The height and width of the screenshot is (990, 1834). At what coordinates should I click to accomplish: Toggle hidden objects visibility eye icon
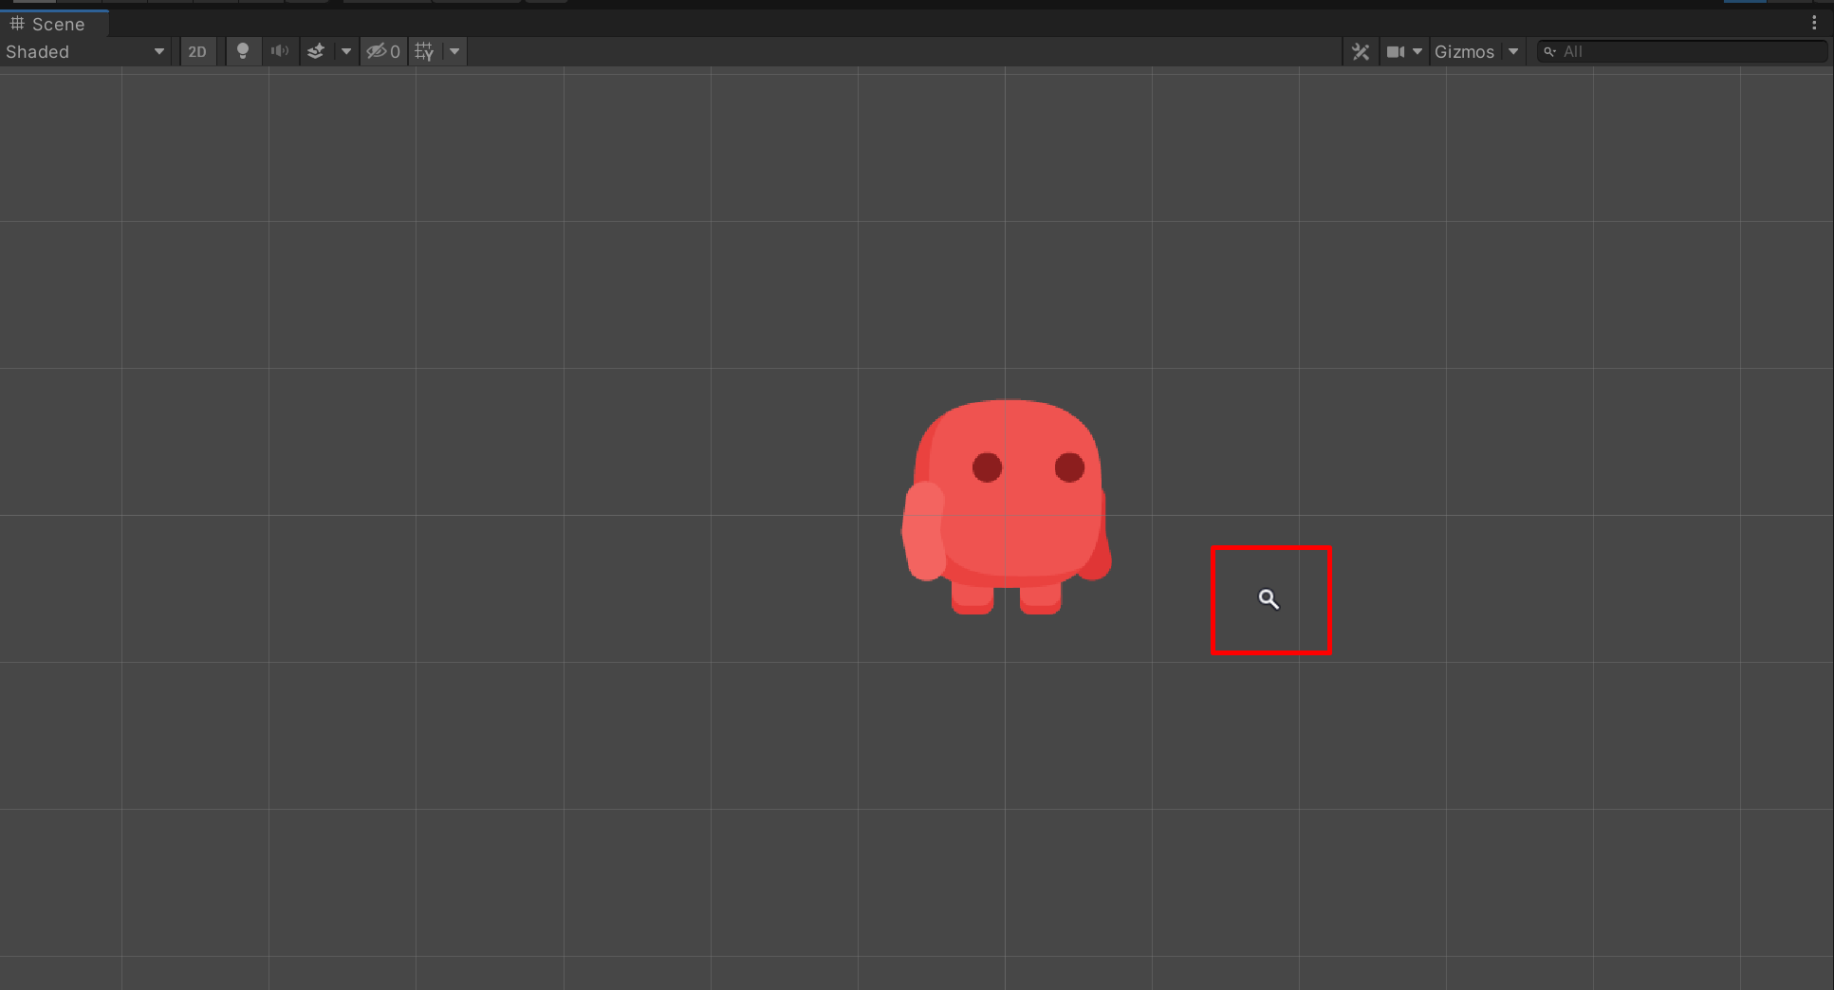coord(383,51)
